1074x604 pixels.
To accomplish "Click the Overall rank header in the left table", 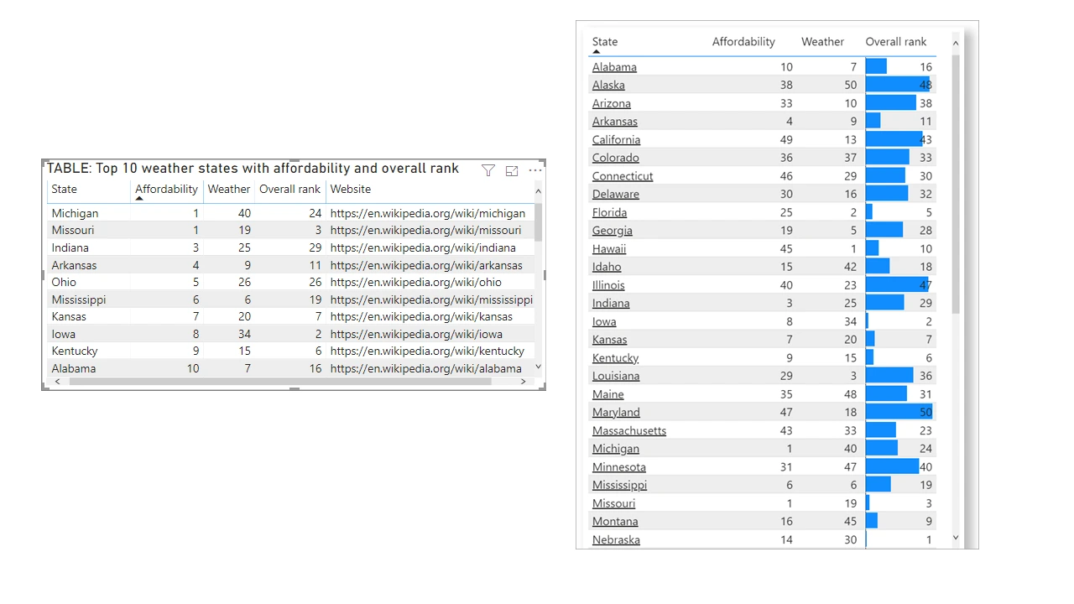I will tap(289, 190).
